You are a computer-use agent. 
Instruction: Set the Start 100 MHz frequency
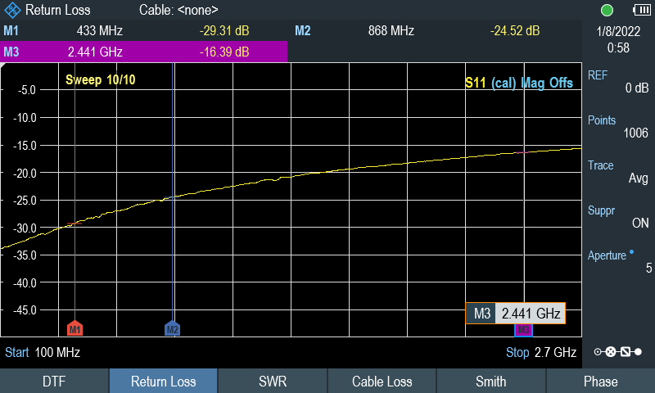point(43,353)
